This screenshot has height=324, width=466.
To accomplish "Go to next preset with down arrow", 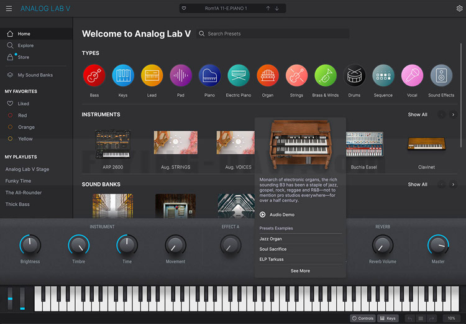I will [x=277, y=8].
